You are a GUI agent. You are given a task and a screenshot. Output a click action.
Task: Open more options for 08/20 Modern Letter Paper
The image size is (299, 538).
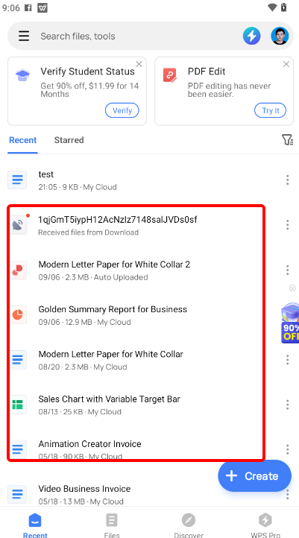[x=287, y=360]
